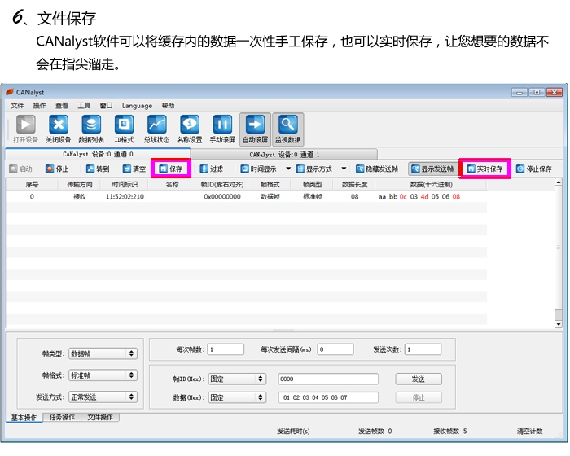The image size is (570, 456).
Task: Open the 工具 menu in menu bar
Action: pos(84,106)
